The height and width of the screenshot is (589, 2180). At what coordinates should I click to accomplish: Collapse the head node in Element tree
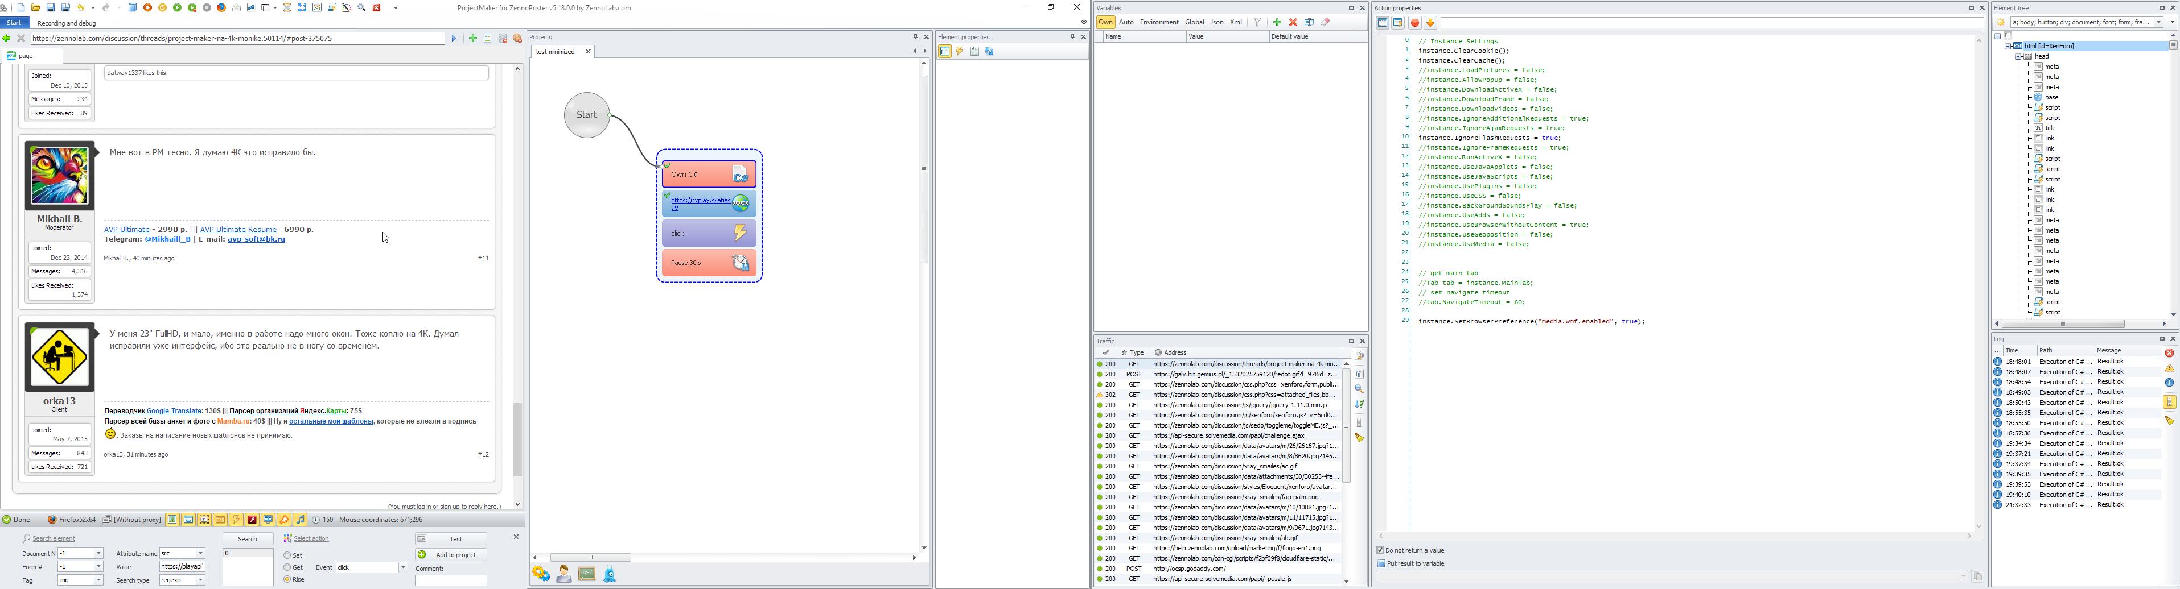pyautogui.click(x=2018, y=57)
